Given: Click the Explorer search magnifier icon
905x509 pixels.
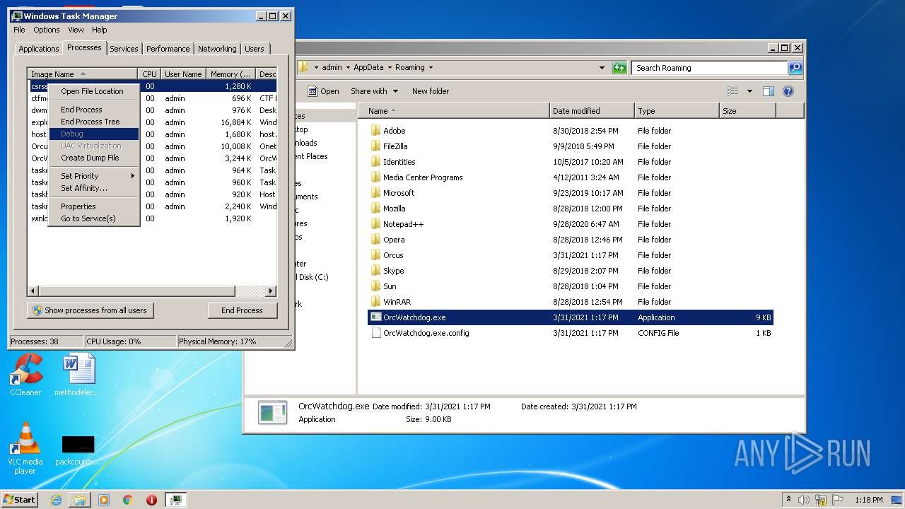Looking at the screenshot, I should pos(795,68).
